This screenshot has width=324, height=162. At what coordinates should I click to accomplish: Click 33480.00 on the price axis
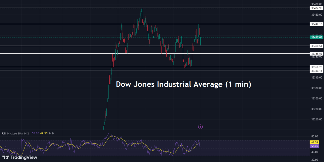pos(316,4)
